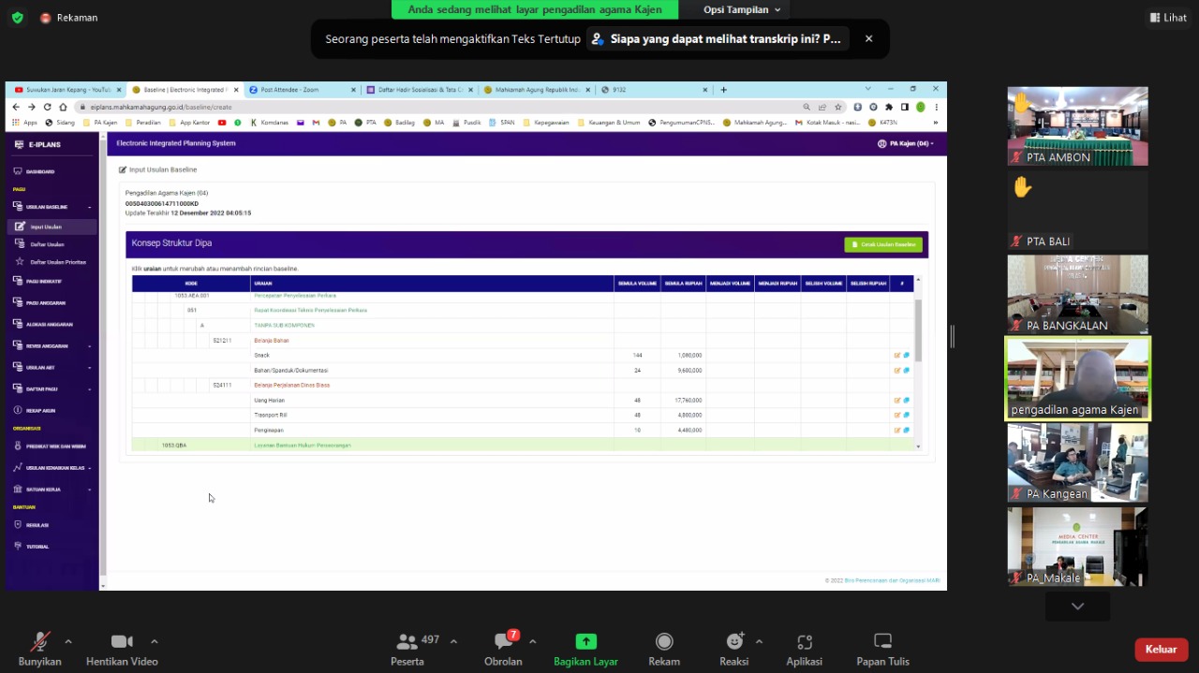The image size is (1199, 673).
Task: Dismiss the closed caption notification banner
Action: coord(868,39)
